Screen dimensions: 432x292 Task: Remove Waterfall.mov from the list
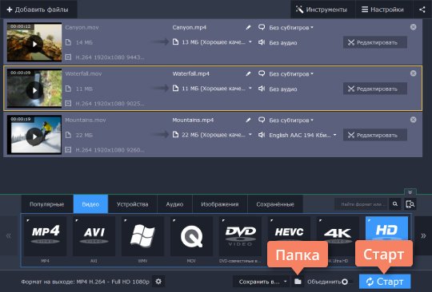(x=414, y=73)
